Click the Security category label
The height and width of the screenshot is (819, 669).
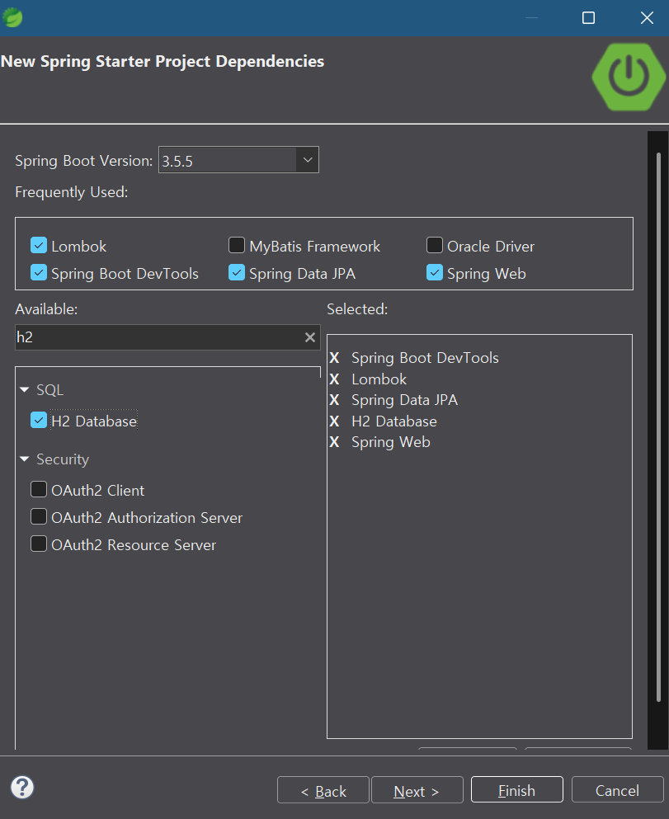coord(63,459)
